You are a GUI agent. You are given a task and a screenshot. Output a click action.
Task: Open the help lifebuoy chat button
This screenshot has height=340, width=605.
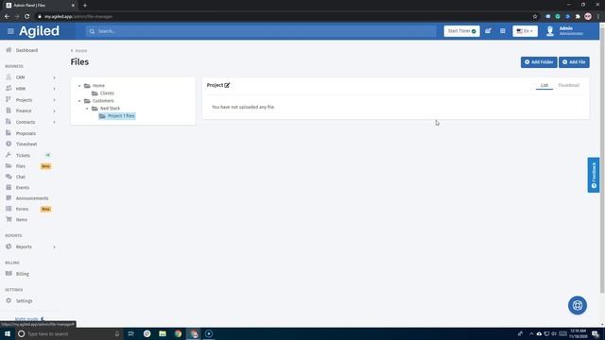click(x=578, y=305)
